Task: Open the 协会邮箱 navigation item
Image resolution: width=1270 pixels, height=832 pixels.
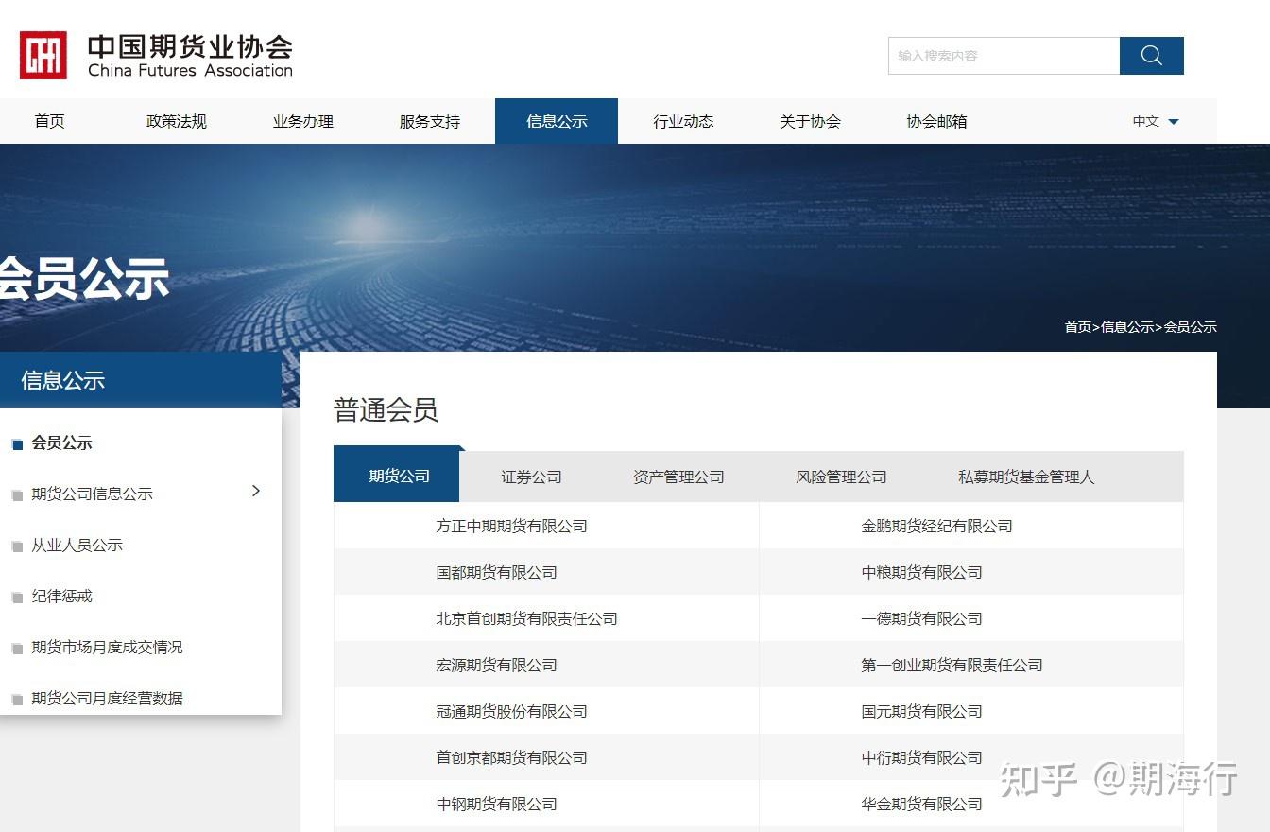Action: click(935, 121)
